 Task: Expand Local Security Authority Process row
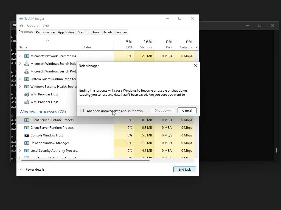coord(20,151)
